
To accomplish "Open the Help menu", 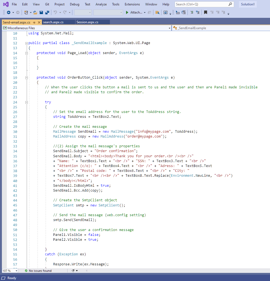I will 166,4.
